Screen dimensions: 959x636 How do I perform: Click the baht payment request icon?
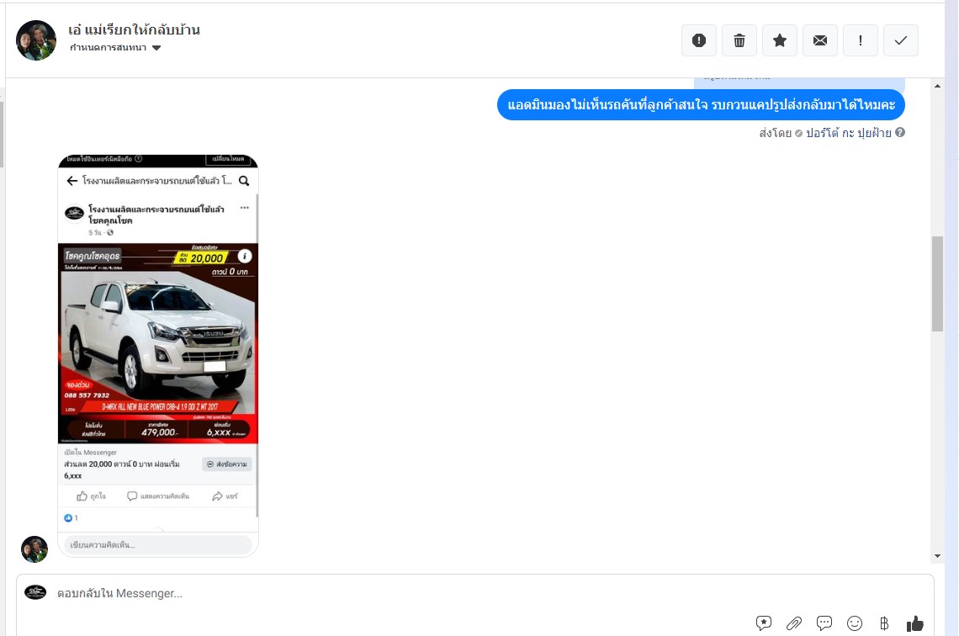pyautogui.click(x=884, y=623)
